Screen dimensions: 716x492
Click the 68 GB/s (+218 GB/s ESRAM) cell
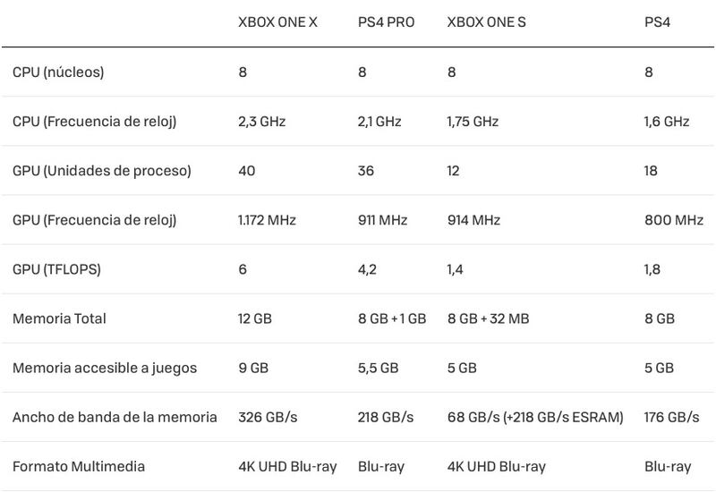point(535,417)
